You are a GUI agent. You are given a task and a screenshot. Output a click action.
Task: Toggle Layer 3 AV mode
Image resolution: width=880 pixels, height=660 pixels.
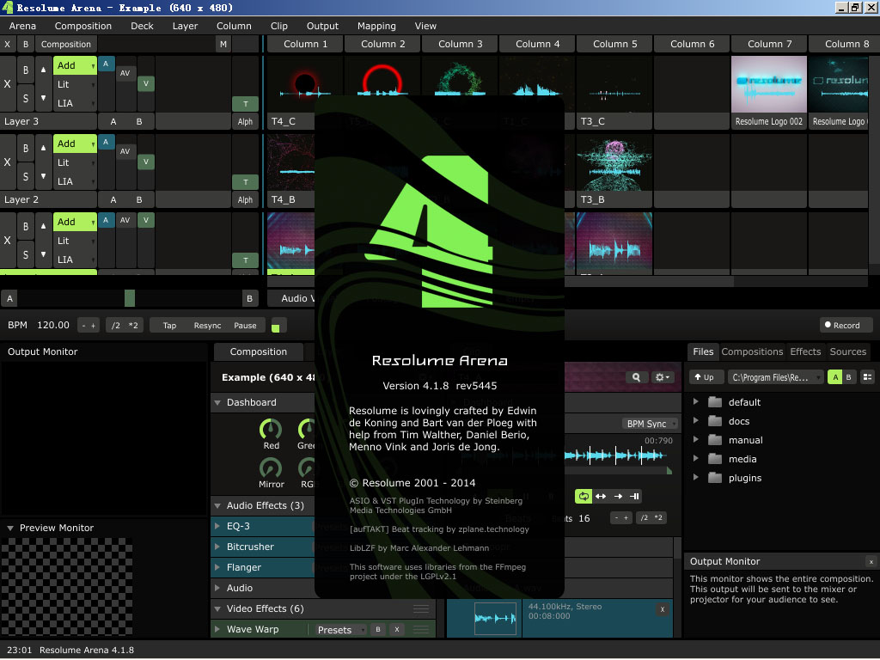click(125, 73)
